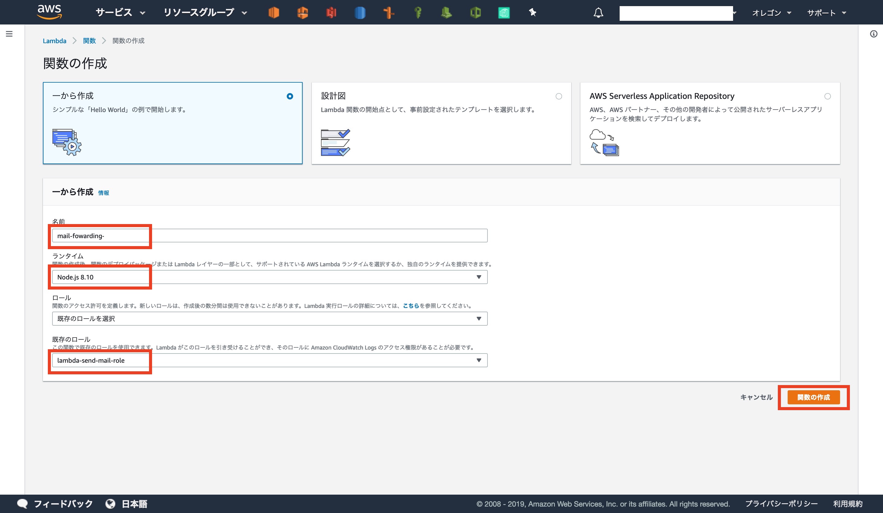Click the orange 関数の作成 button
This screenshot has height=513, width=883.
pyautogui.click(x=813, y=397)
